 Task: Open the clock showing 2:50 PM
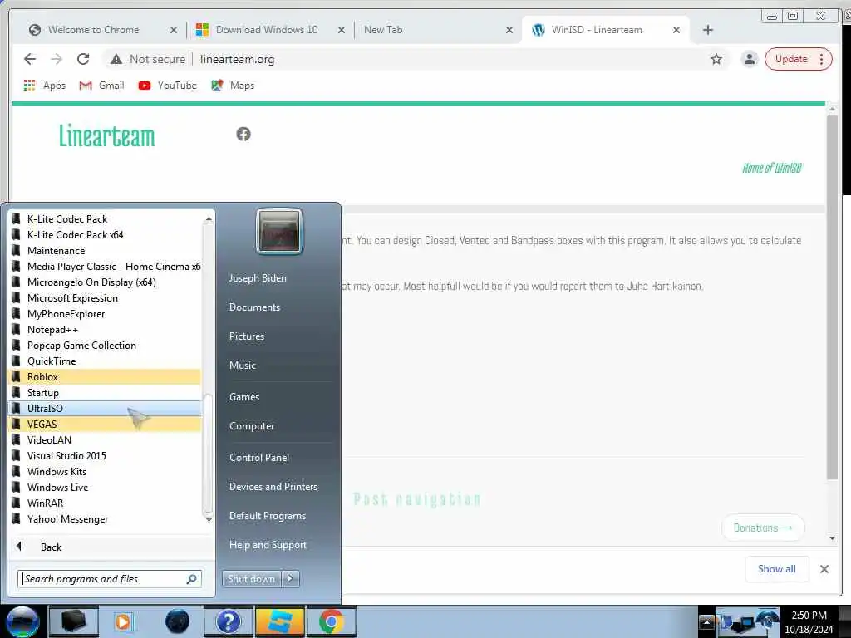point(809,622)
